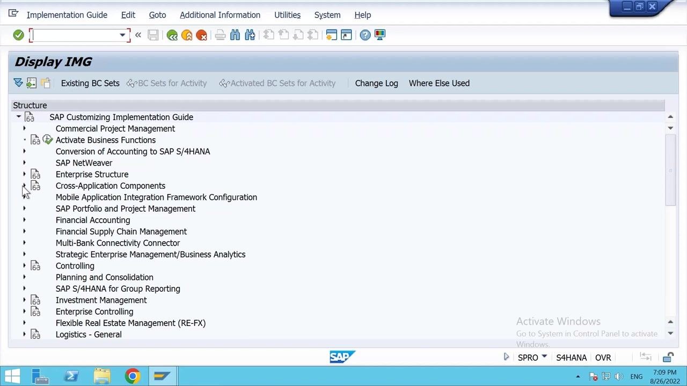The height and width of the screenshot is (386, 687).
Task: Click the orange Exit icon
Action: (x=187, y=35)
